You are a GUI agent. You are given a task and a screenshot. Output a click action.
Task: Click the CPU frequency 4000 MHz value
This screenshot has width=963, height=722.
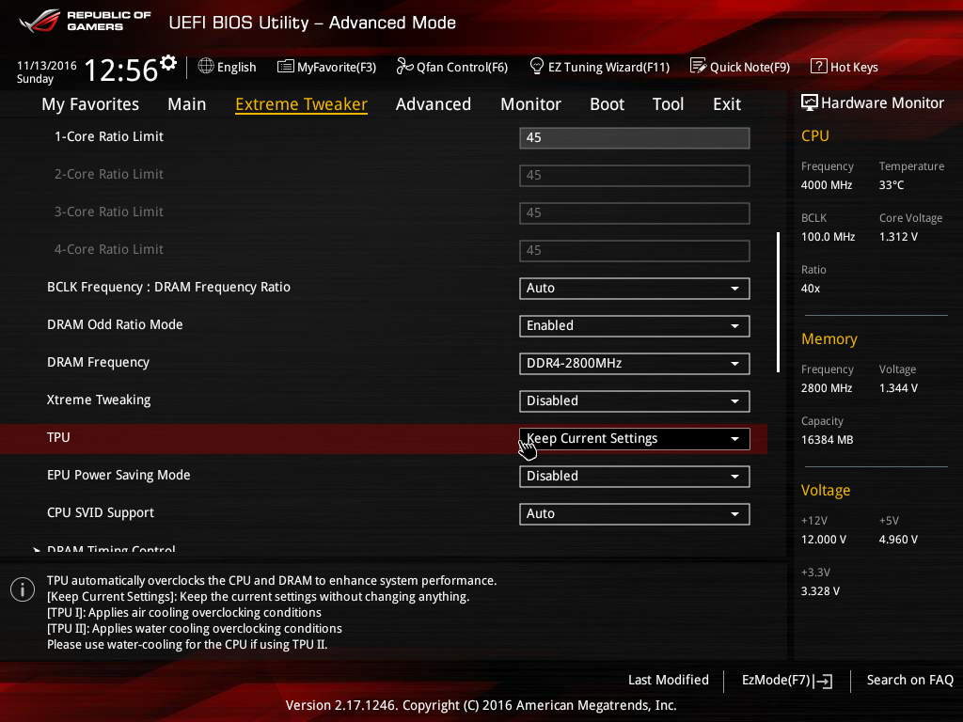click(x=826, y=185)
